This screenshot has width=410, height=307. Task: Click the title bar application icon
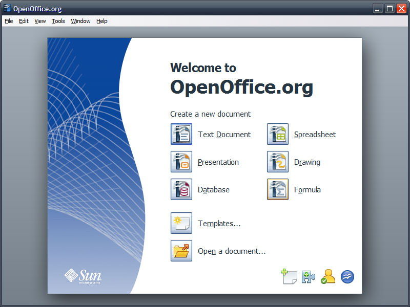5,8
